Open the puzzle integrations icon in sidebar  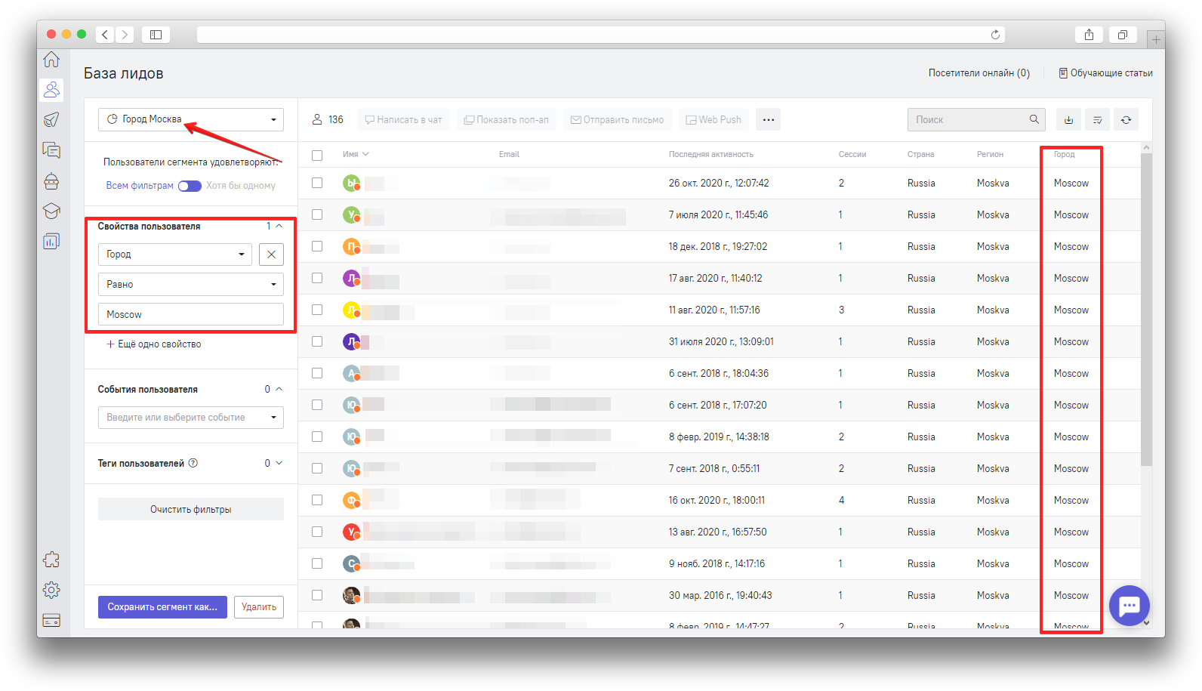click(51, 560)
